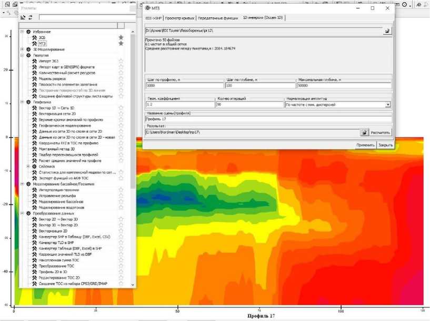Click the refresh icon in the Утилиты toolbar
Screen dimensions: 430x321
pos(31,17)
